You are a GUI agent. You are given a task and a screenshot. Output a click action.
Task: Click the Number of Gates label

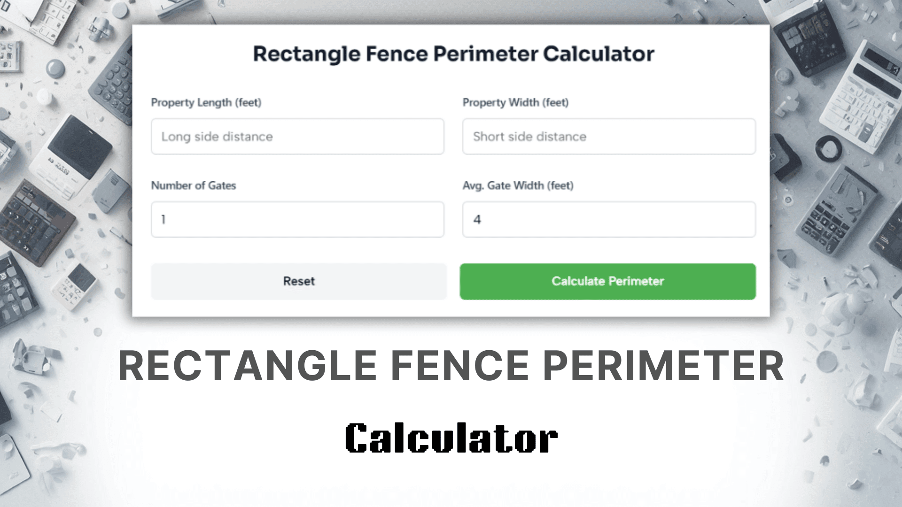pos(193,185)
